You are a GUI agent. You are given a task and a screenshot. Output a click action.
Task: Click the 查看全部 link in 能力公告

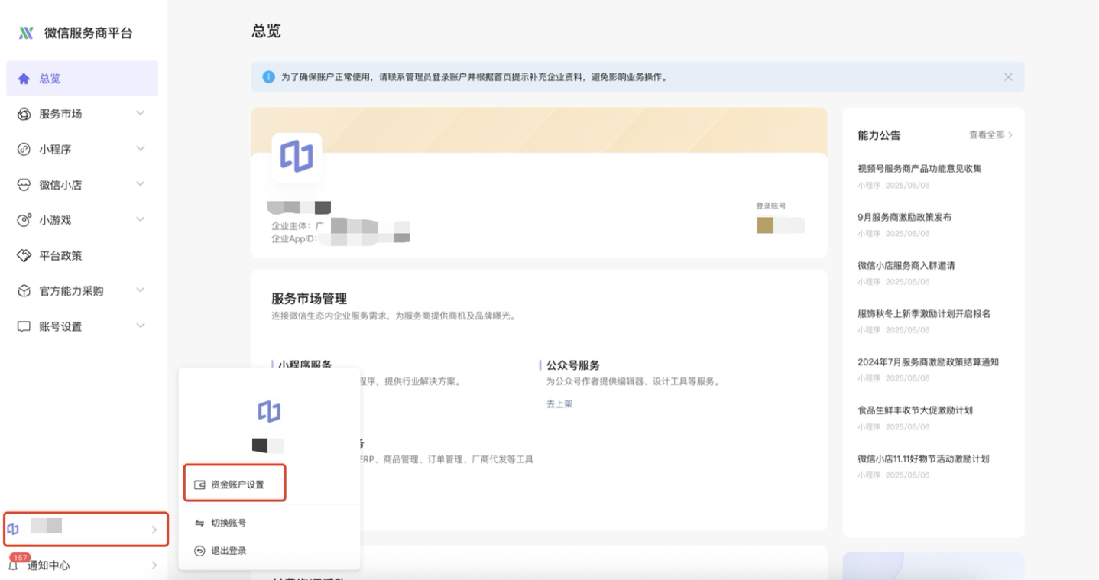[990, 135]
